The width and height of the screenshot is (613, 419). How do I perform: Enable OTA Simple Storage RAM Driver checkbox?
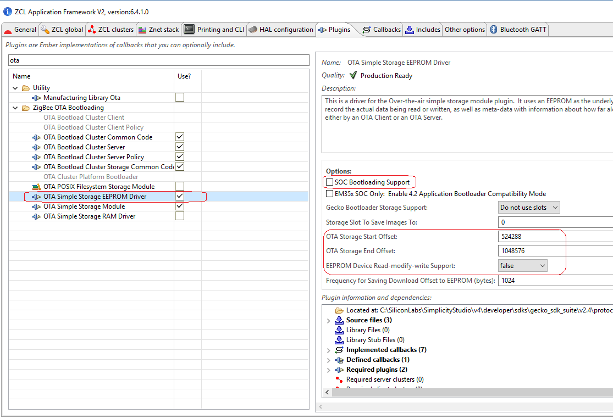[180, 216]
